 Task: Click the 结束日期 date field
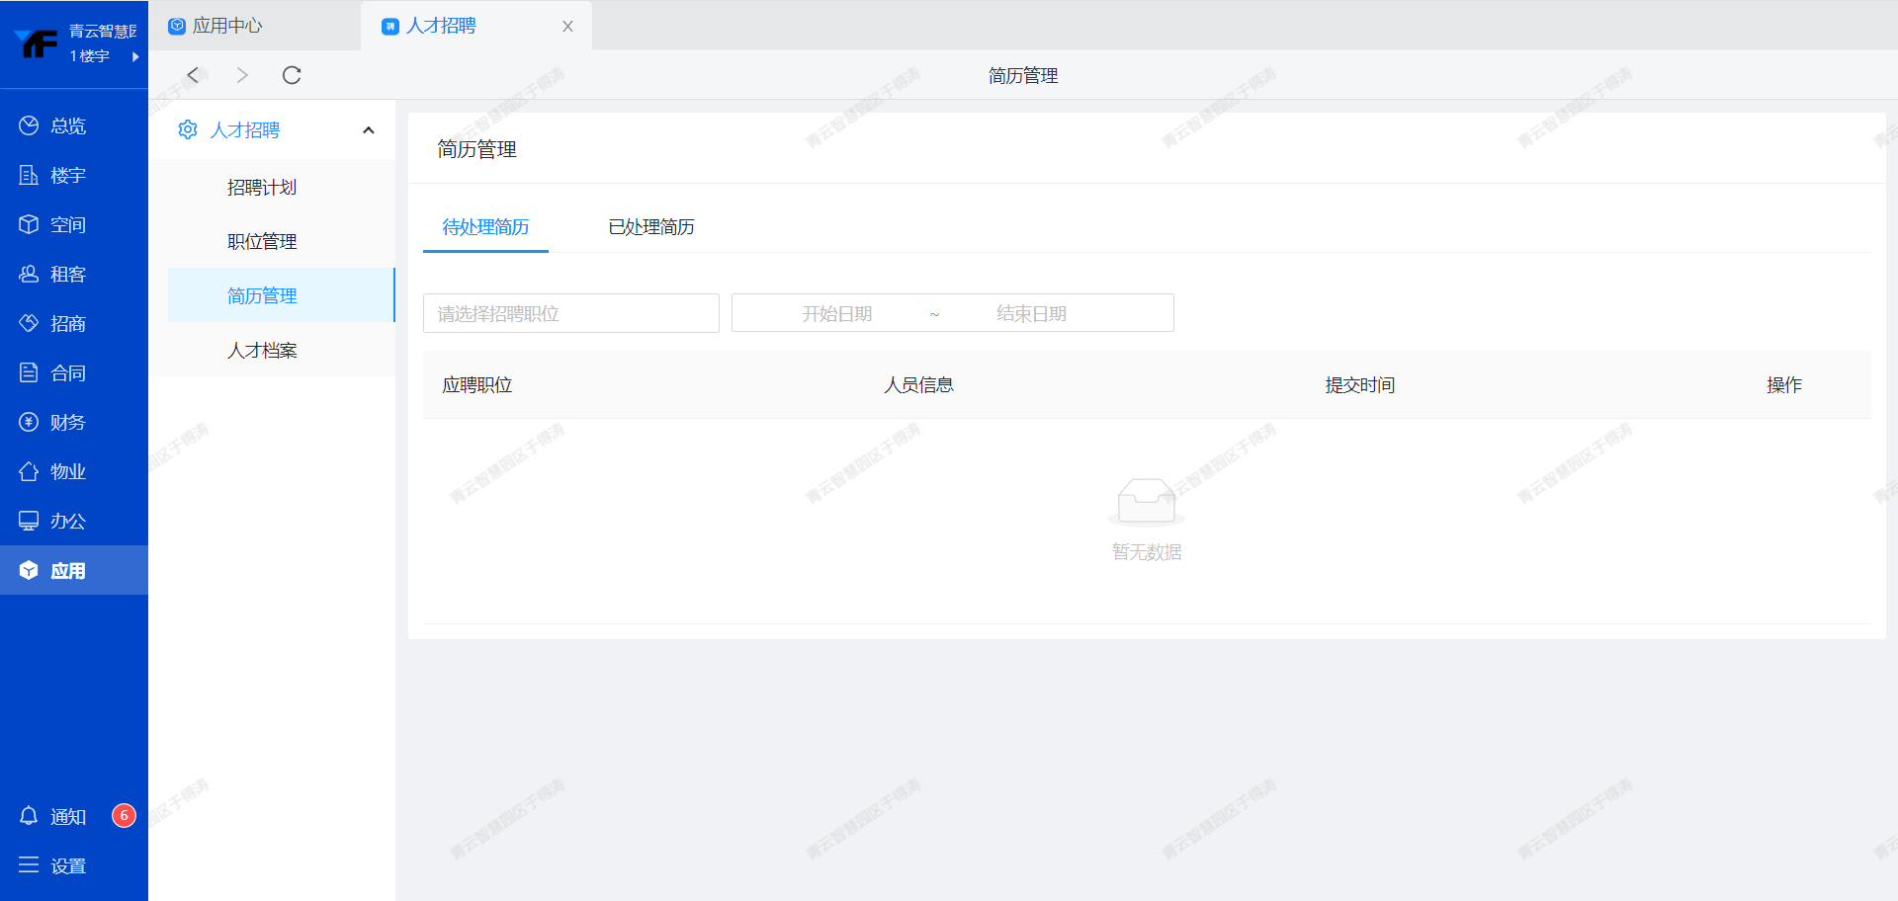[x=1031, y=313]
